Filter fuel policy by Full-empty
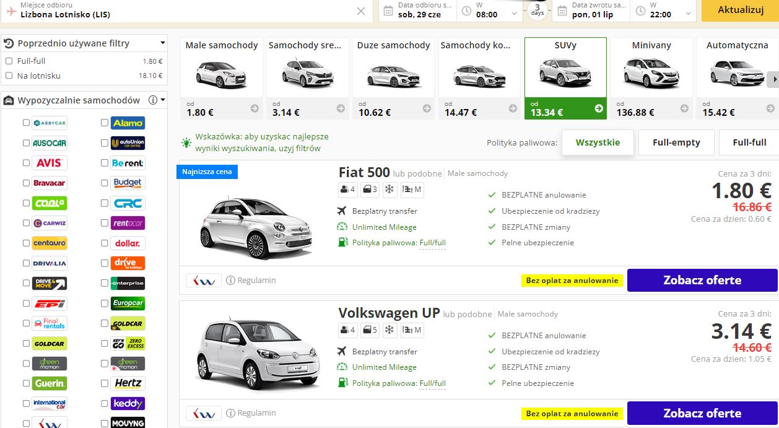This screenshot has height=428, width=779. coord(676,142)
